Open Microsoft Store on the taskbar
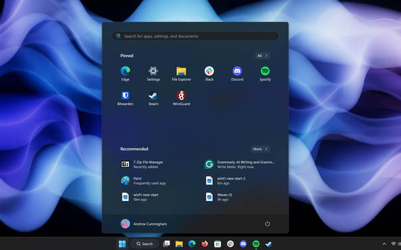The width and height of the screenshot is (401, 250). pos(217,244)
